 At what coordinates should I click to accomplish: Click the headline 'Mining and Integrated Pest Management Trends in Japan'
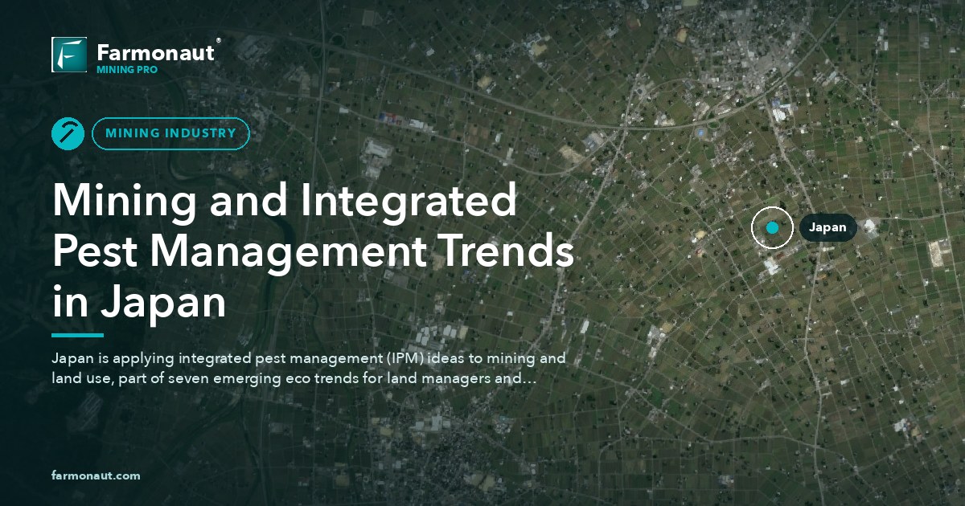pos(313,251)
